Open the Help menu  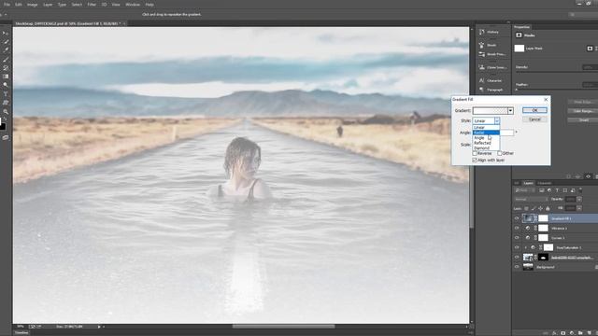coord(149,5)
